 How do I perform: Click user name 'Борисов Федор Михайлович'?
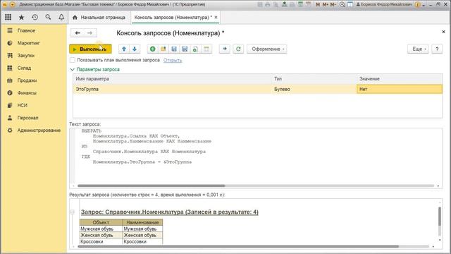[x=386, y=5]
